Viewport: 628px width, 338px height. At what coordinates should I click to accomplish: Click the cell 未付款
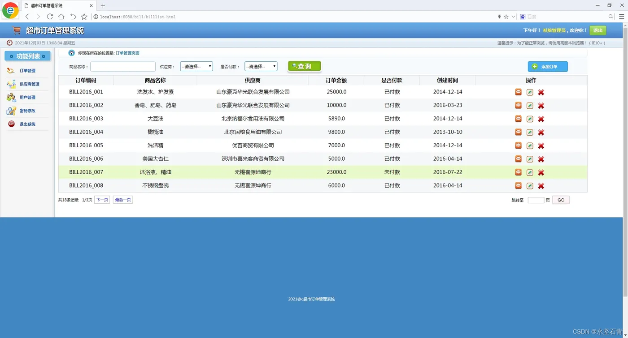(x=392, y=172)
